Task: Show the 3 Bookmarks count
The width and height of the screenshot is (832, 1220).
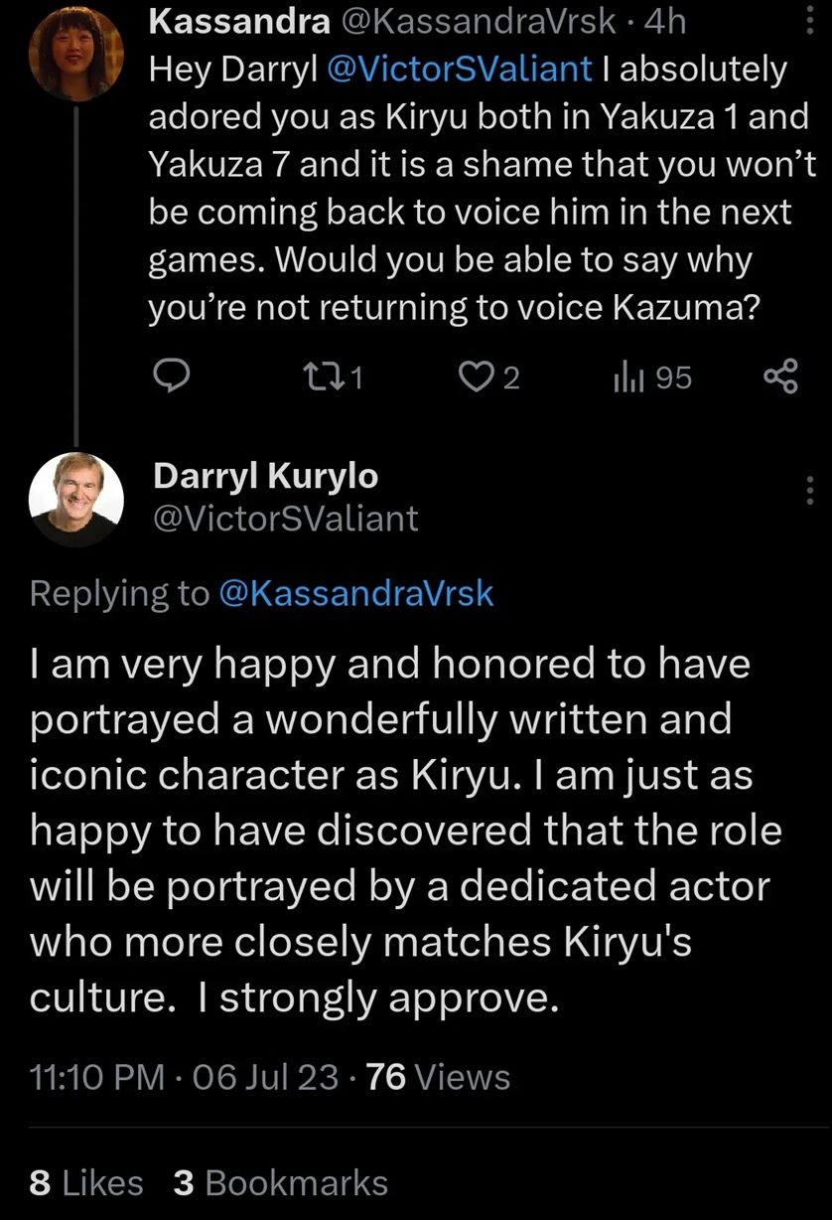Action: (x=280, y=1183)
